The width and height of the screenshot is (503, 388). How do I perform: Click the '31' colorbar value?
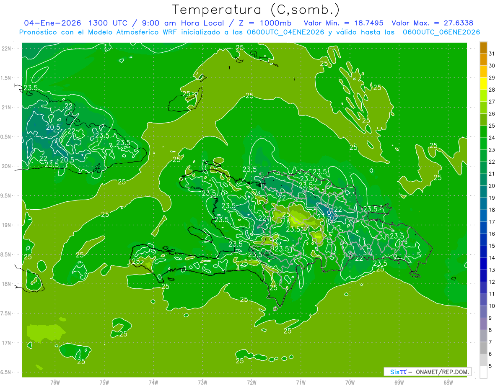[492, 54]
